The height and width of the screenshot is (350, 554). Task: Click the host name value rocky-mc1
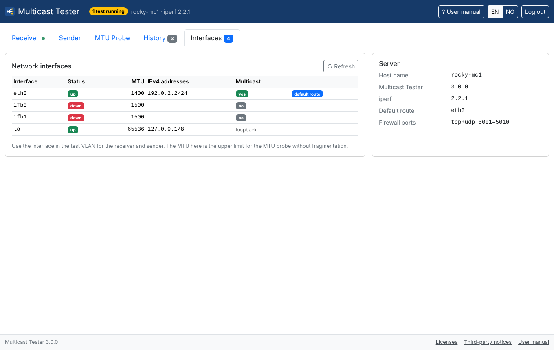click(x=466, y=75)
